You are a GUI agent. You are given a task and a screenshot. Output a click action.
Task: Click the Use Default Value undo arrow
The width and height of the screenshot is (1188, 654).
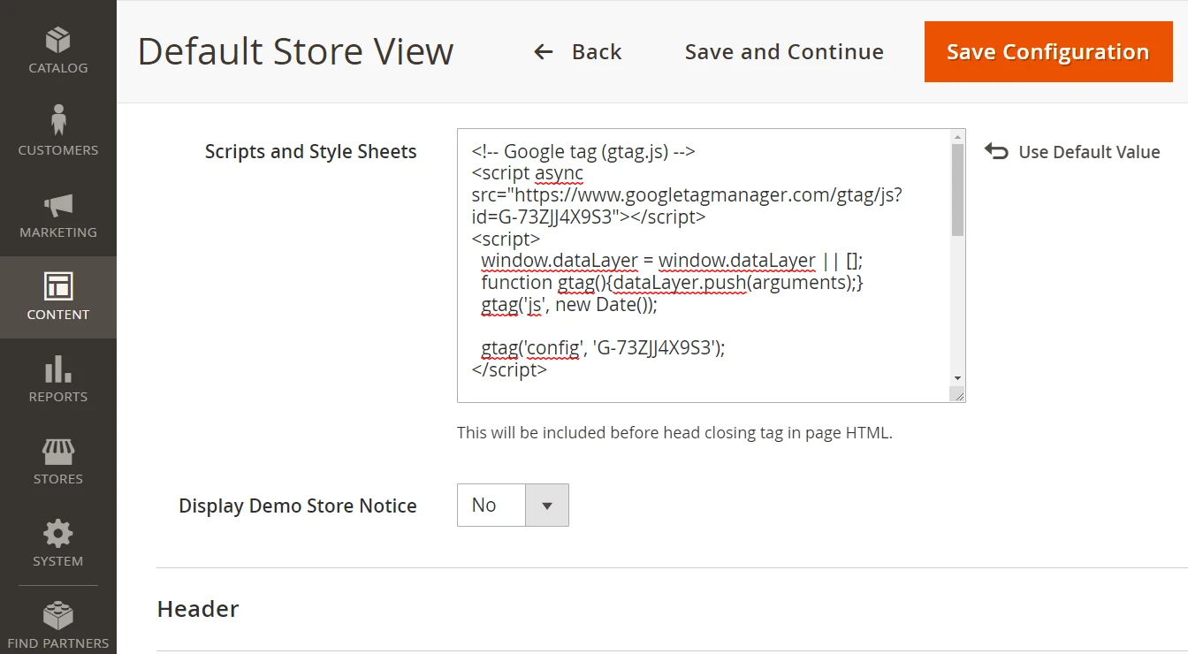996,152
